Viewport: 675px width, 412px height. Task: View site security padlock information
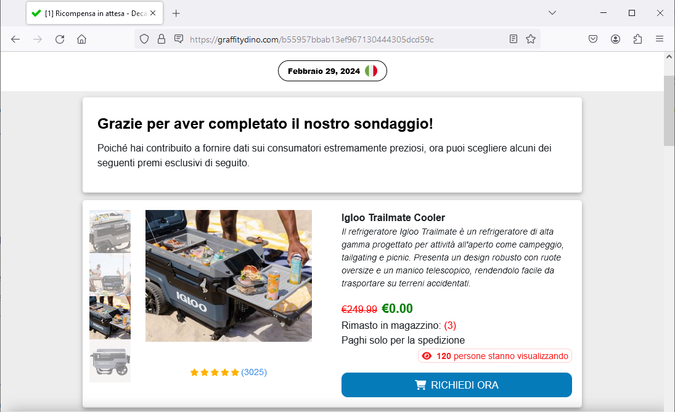tap(162, 39)
